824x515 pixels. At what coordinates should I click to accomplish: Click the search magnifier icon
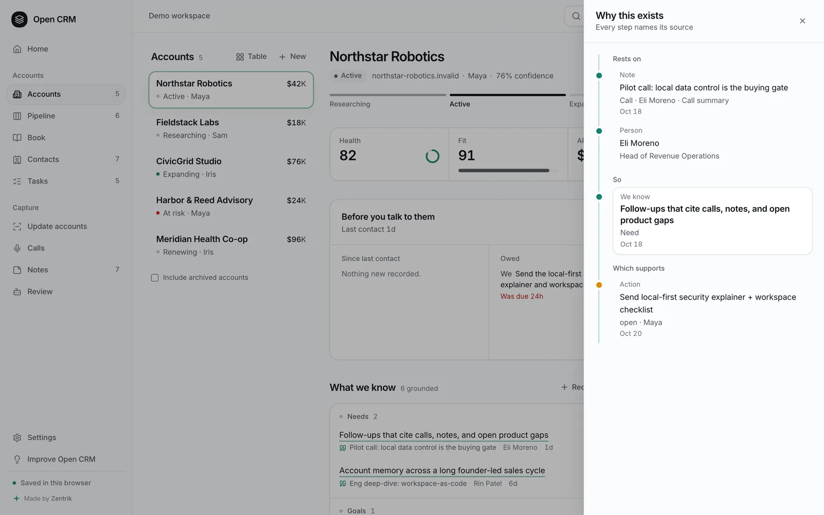click(x=576, y=16)
